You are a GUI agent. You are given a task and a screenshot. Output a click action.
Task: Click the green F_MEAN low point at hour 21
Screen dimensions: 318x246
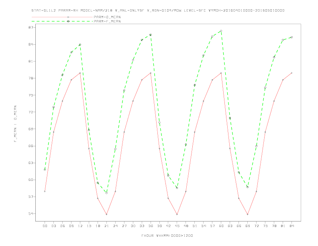point(106,193)
